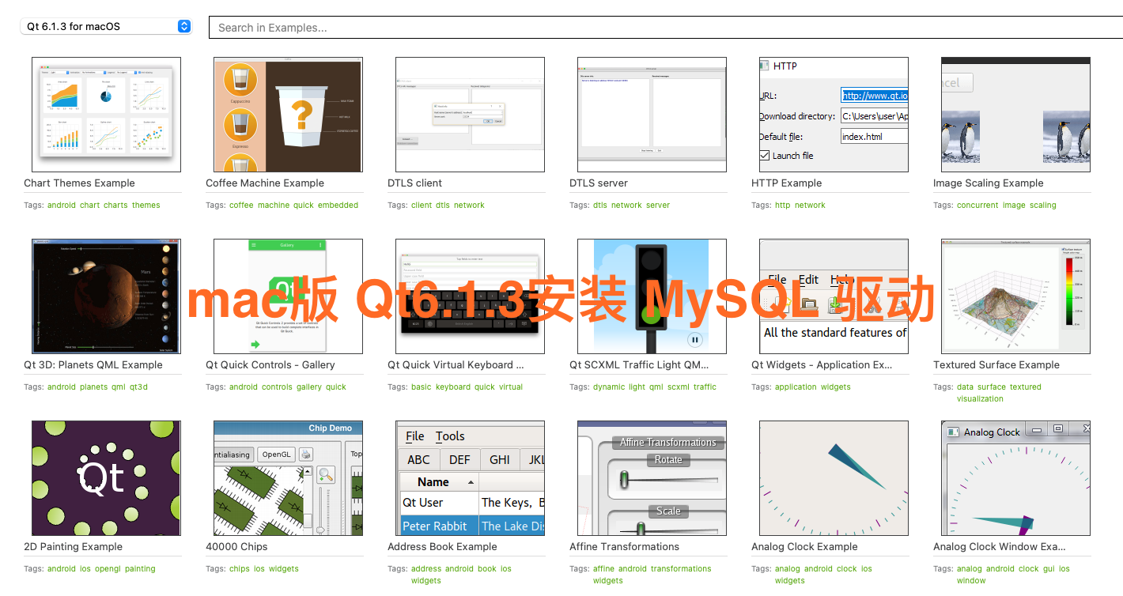Click the themes tag under Chart Themes
The height and width of the screenshot is (596, 1123).
point(146,205)
